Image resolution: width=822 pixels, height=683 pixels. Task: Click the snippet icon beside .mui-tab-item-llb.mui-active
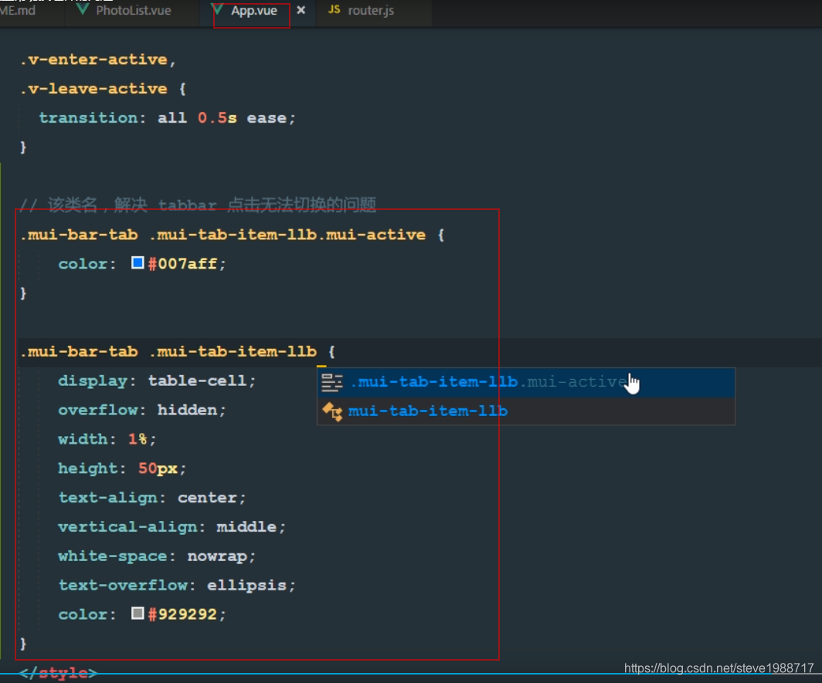tap(332, 383)
